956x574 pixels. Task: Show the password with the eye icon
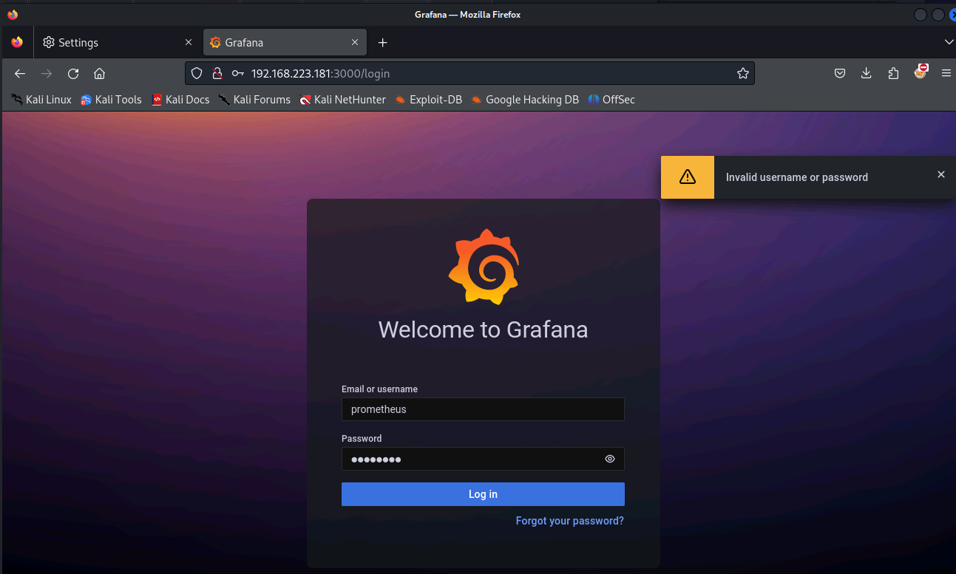pyautogui.click(x=610, y=459)
